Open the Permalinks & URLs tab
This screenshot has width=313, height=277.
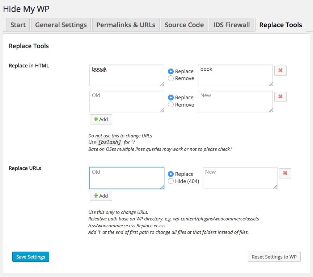(126, 25)
